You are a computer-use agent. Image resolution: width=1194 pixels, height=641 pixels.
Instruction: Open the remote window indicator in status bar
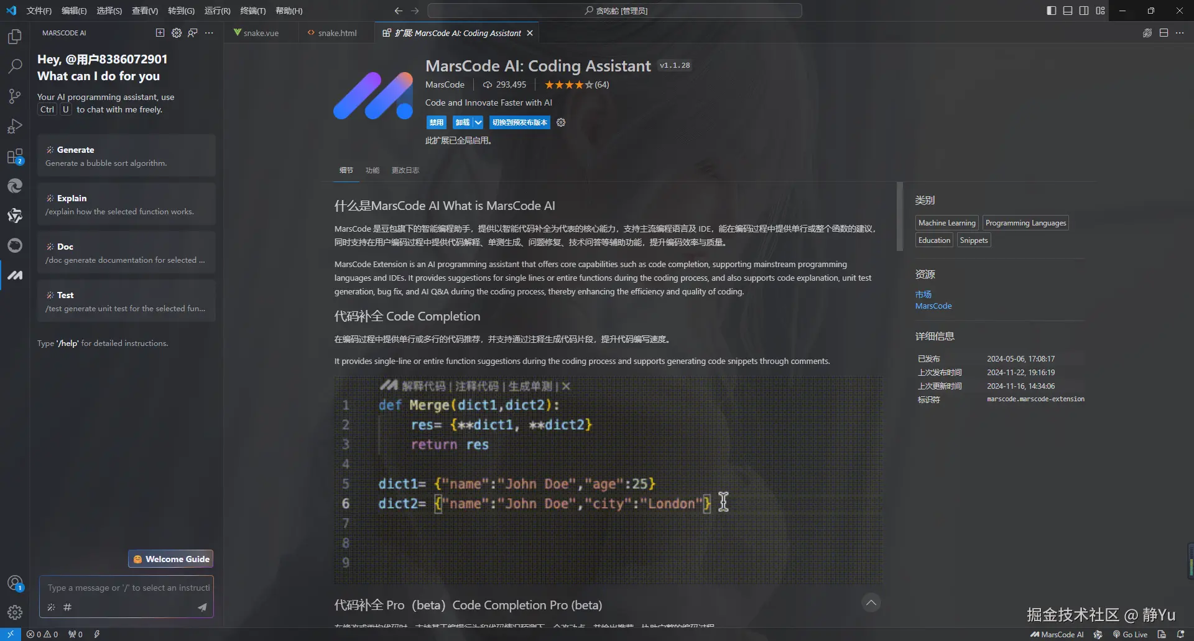coord(11,634)
